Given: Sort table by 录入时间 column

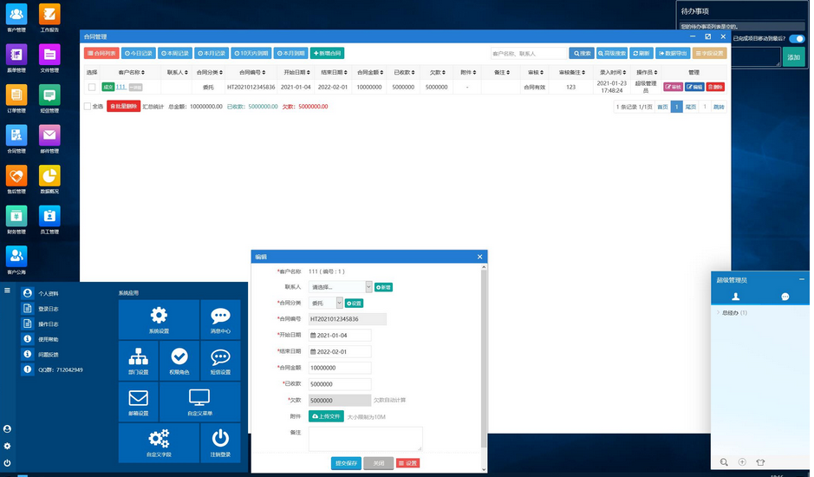Looking at the screenshot, I should tap(613, 72).
